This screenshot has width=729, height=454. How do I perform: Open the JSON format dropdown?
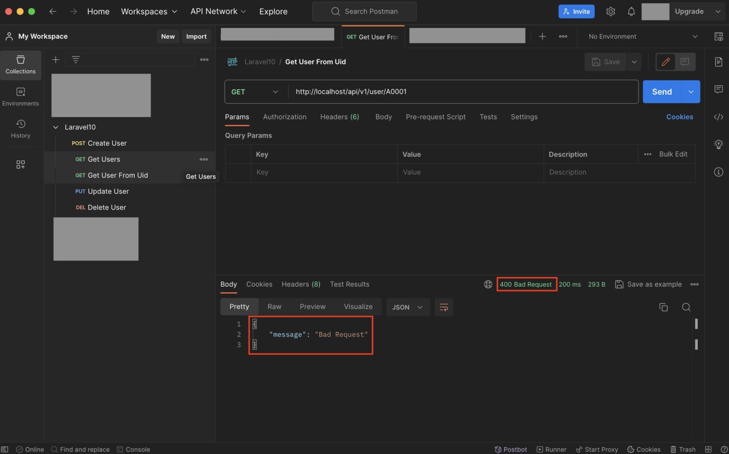pos(407,307)
